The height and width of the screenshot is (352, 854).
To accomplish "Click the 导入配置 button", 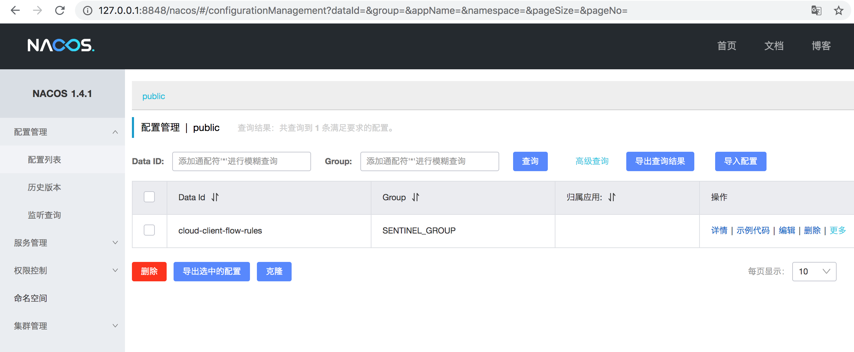I will 740,161.
